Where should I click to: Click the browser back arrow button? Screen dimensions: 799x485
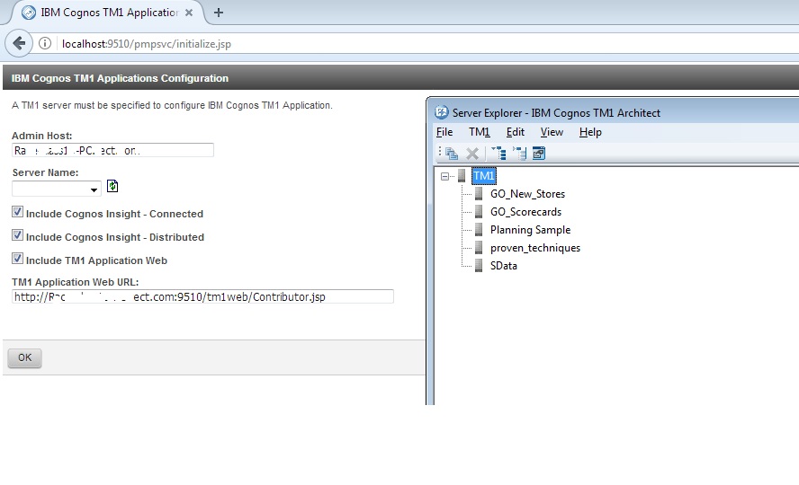19,43
